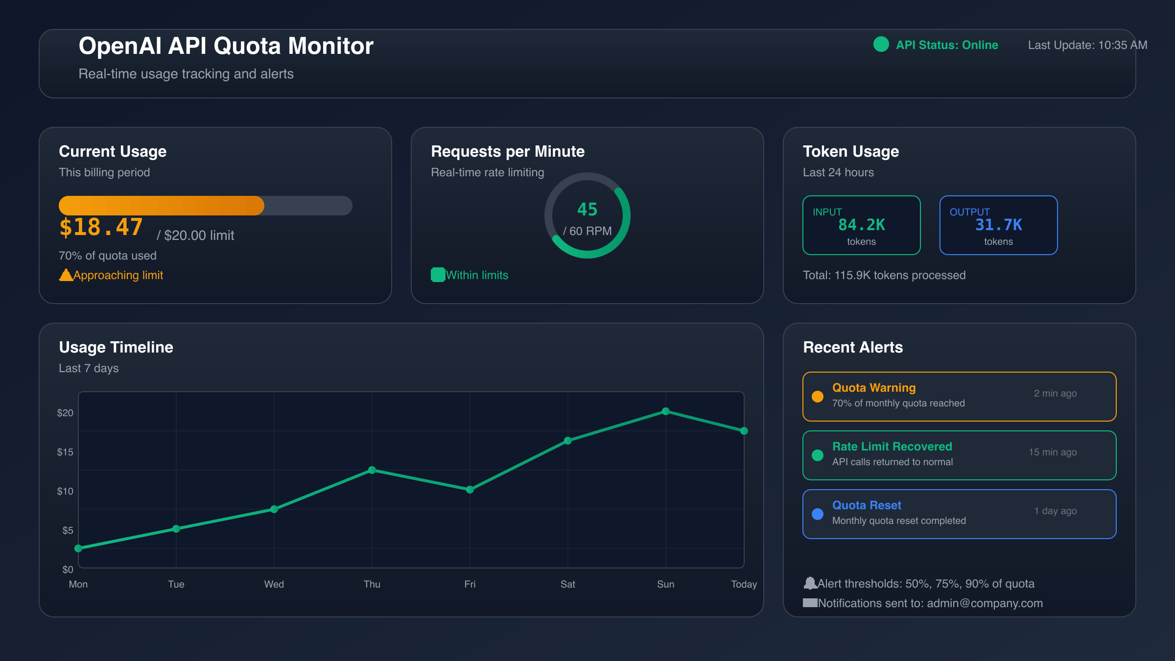This screenshot has height=661, width=1175.
Task: Click the Token Usage heading
Action: (x=851, y=151)
